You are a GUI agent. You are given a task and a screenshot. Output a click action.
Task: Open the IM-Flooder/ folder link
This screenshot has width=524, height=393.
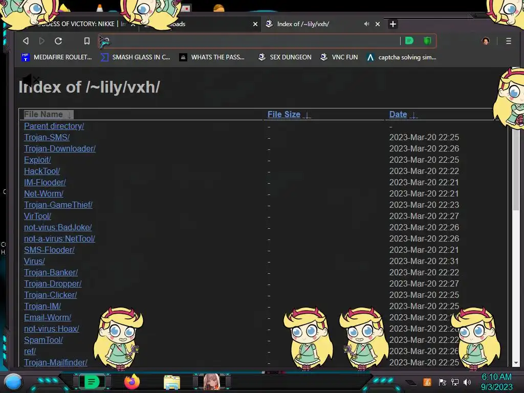(x=45, y=183)
